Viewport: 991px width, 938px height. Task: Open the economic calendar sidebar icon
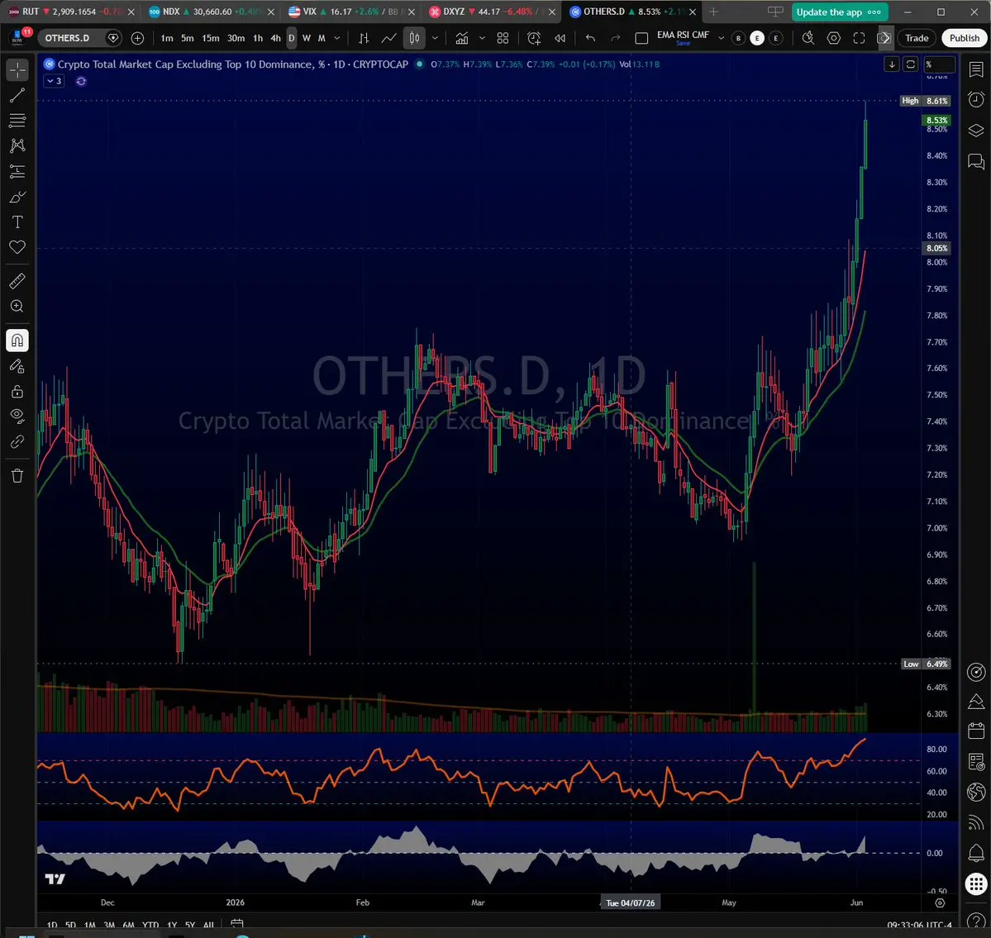976,731
